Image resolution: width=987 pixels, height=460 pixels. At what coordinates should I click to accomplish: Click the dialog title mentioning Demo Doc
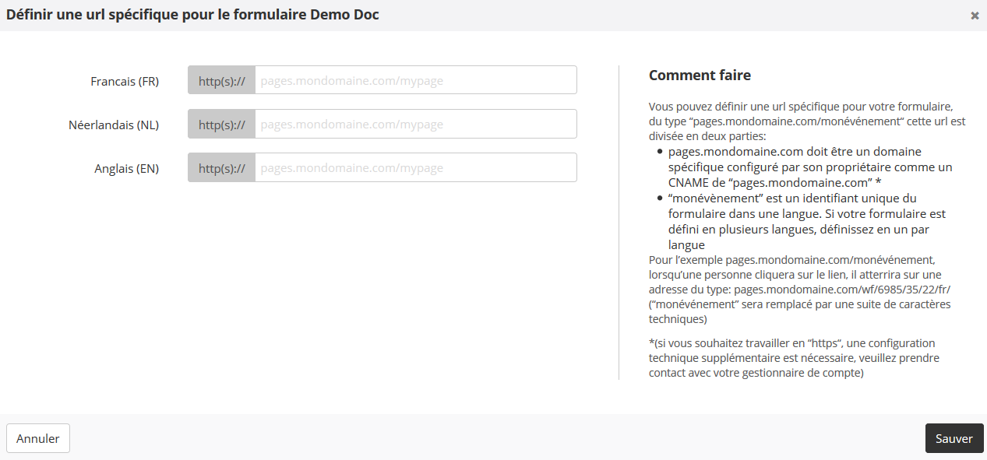[192, 15]
